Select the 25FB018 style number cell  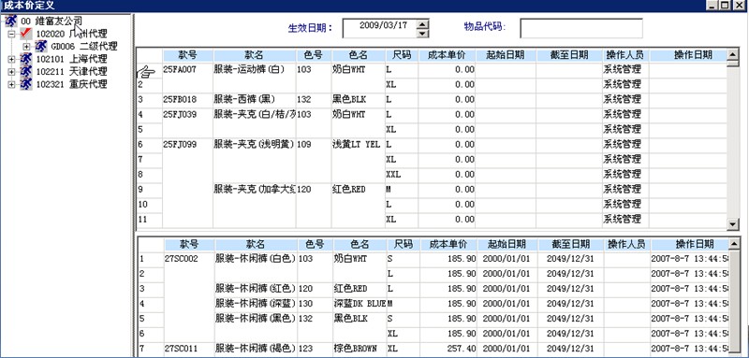click(188, 100)
